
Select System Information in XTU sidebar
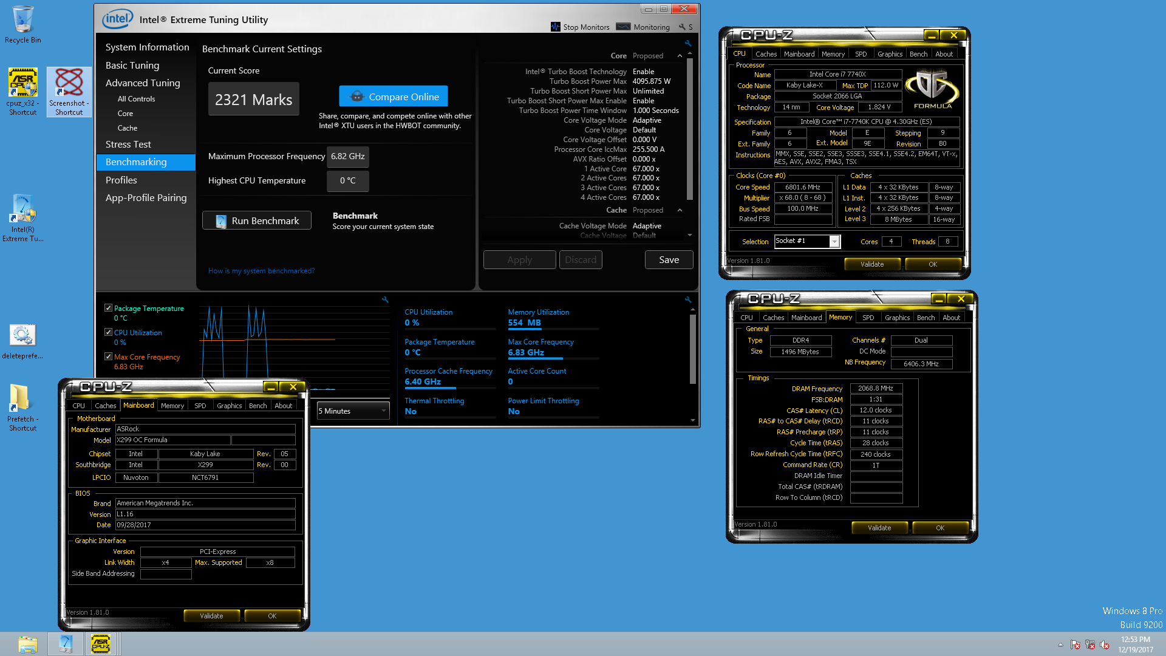(x=147, y=47)
